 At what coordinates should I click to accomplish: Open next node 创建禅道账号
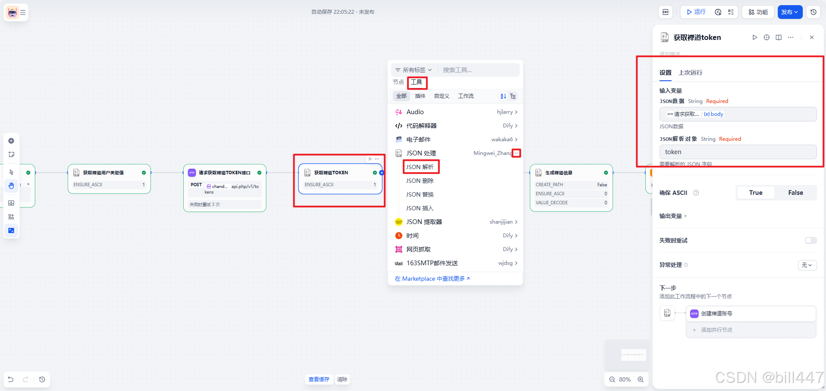coord(751,314)
